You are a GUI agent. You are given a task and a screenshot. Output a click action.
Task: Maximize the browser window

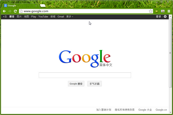click(161, 2)
